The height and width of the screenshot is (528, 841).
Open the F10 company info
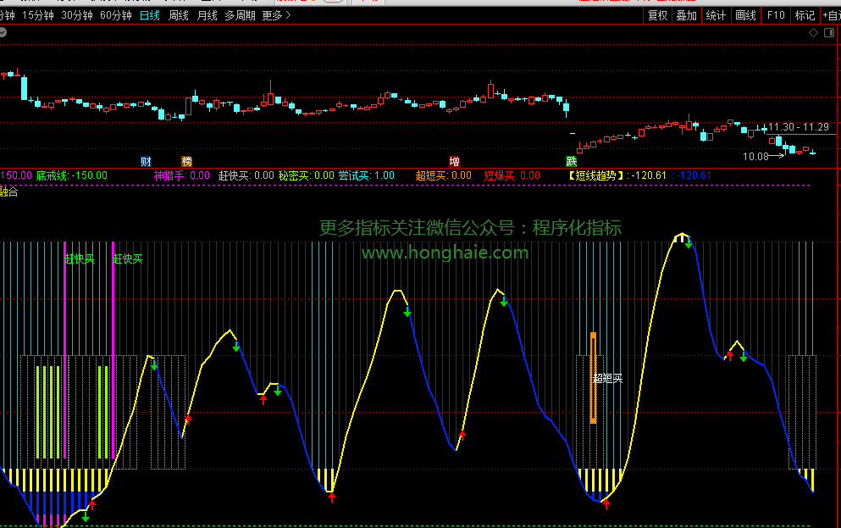[x=775, y=15]
